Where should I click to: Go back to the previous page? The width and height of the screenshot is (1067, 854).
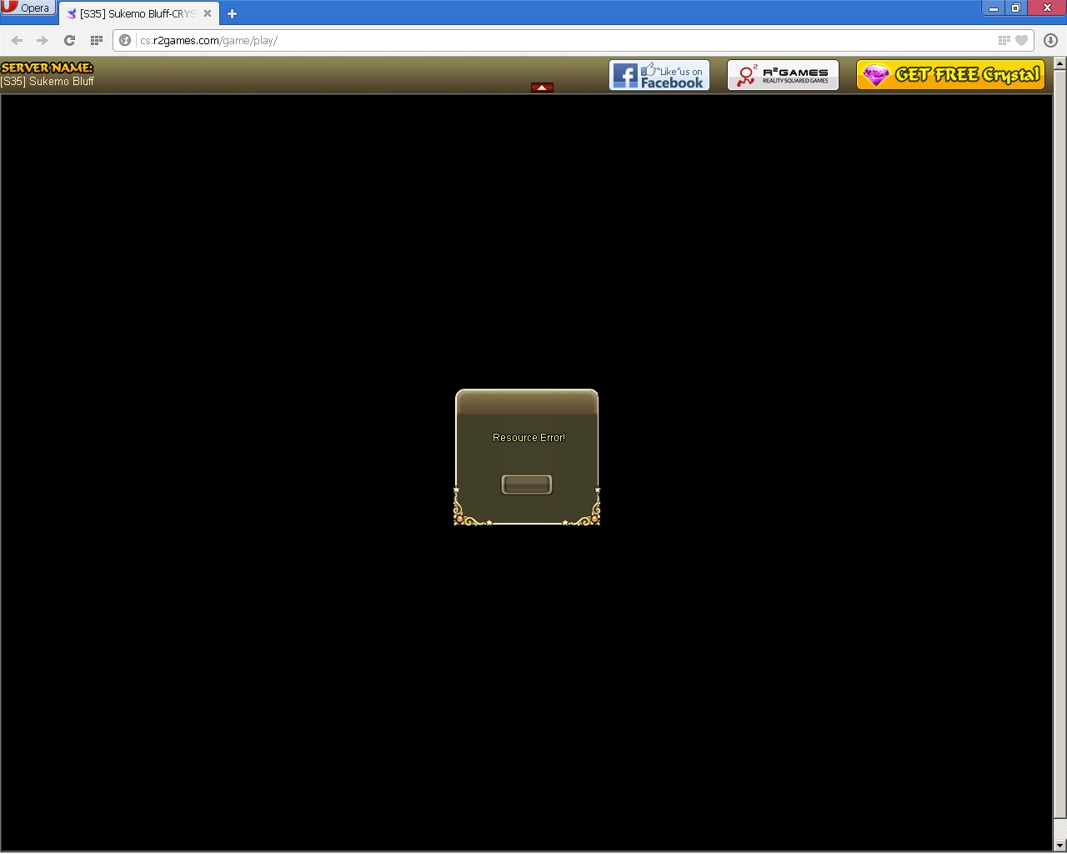tap(17, 40)
